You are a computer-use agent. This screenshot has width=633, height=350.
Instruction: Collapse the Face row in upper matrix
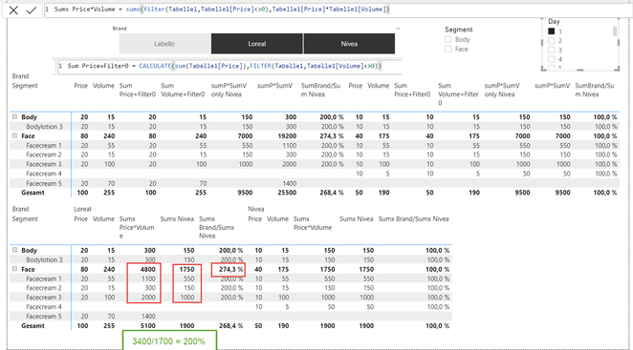click(14, 135)
